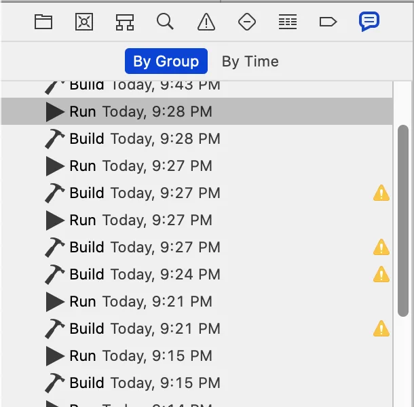Open the Report navigator speech bubble icon
The height and width of the screenshot is (407, 414).
click(x=369, y=22)
